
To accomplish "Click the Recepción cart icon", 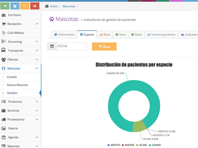I will click(4, 24).
